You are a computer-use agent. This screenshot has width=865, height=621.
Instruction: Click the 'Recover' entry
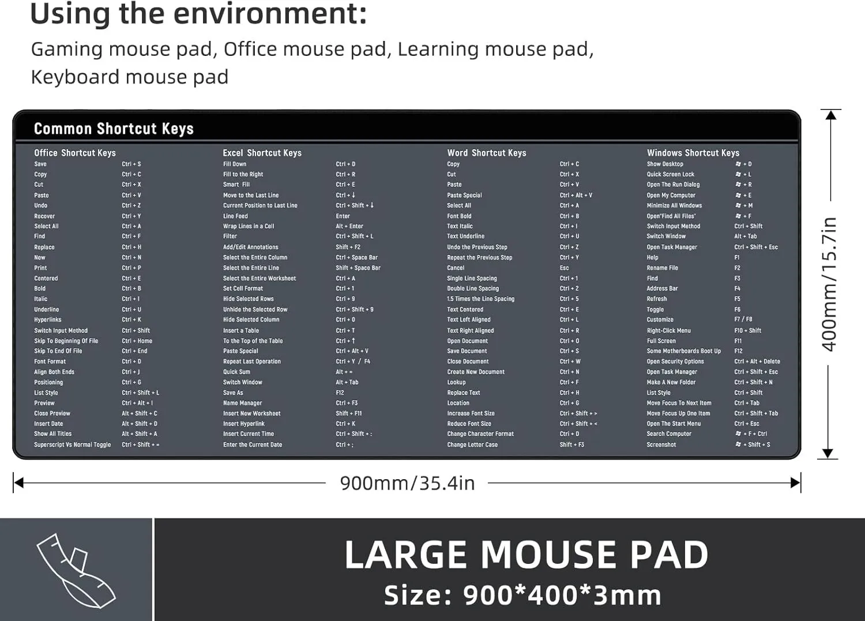pos(44,217)
